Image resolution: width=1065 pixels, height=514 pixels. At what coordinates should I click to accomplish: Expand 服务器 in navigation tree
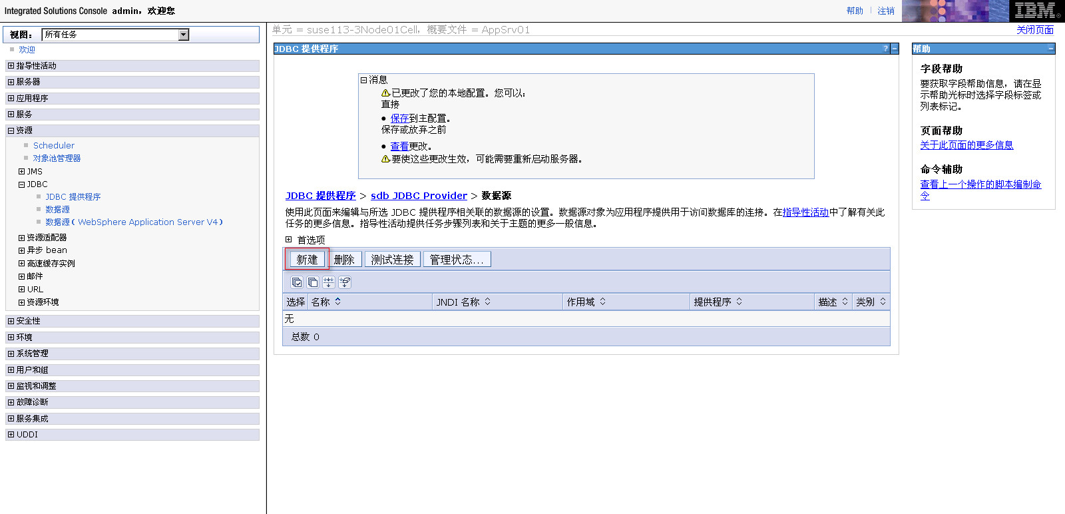pos(11,82)
